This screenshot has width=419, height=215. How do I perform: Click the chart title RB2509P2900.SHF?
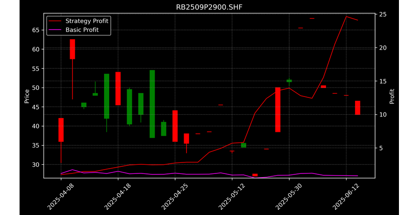pos(209,7)
